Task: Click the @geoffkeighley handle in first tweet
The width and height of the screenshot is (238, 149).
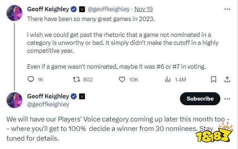Action: [x=109, y=10]
